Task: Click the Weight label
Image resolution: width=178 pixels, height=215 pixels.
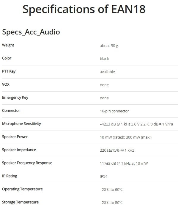Action: pyautogui.click(x=8, y=45)
